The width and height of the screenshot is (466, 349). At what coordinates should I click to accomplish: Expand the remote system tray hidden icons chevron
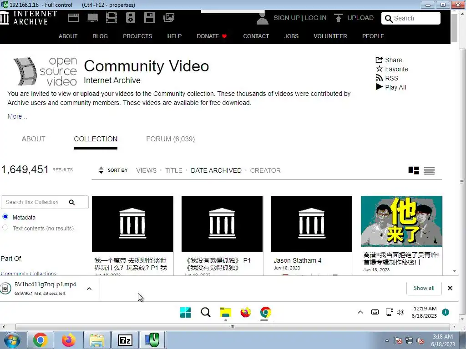[360, 312]
